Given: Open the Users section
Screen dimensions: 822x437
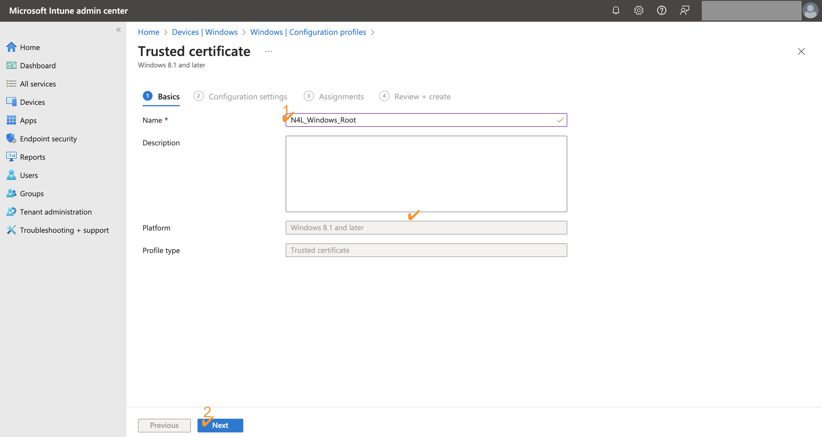Looking at the screenshot, I should (29, 175).
